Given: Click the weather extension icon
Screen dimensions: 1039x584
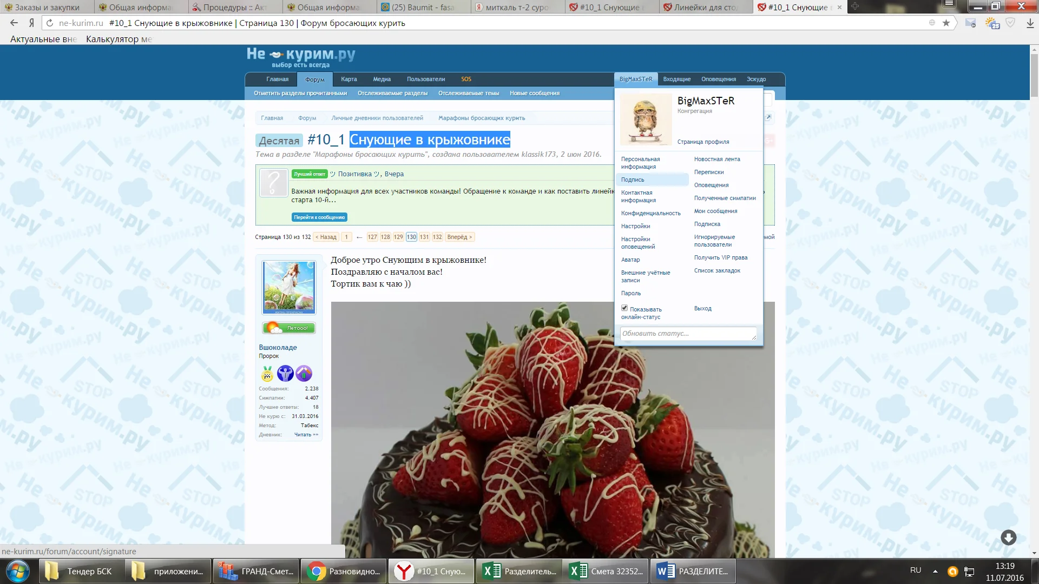Looking at the screenshot, I should (992, 23).
